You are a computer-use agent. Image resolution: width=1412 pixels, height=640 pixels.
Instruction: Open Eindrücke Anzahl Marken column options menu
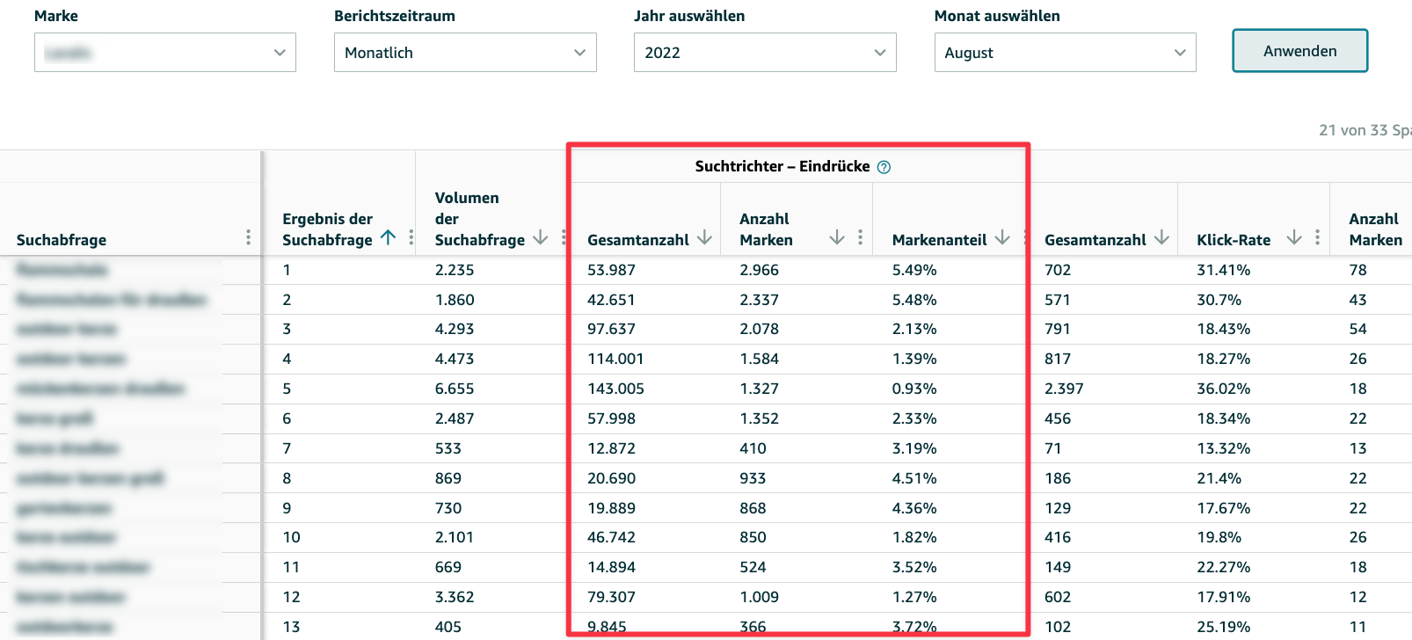pos(860,237)
